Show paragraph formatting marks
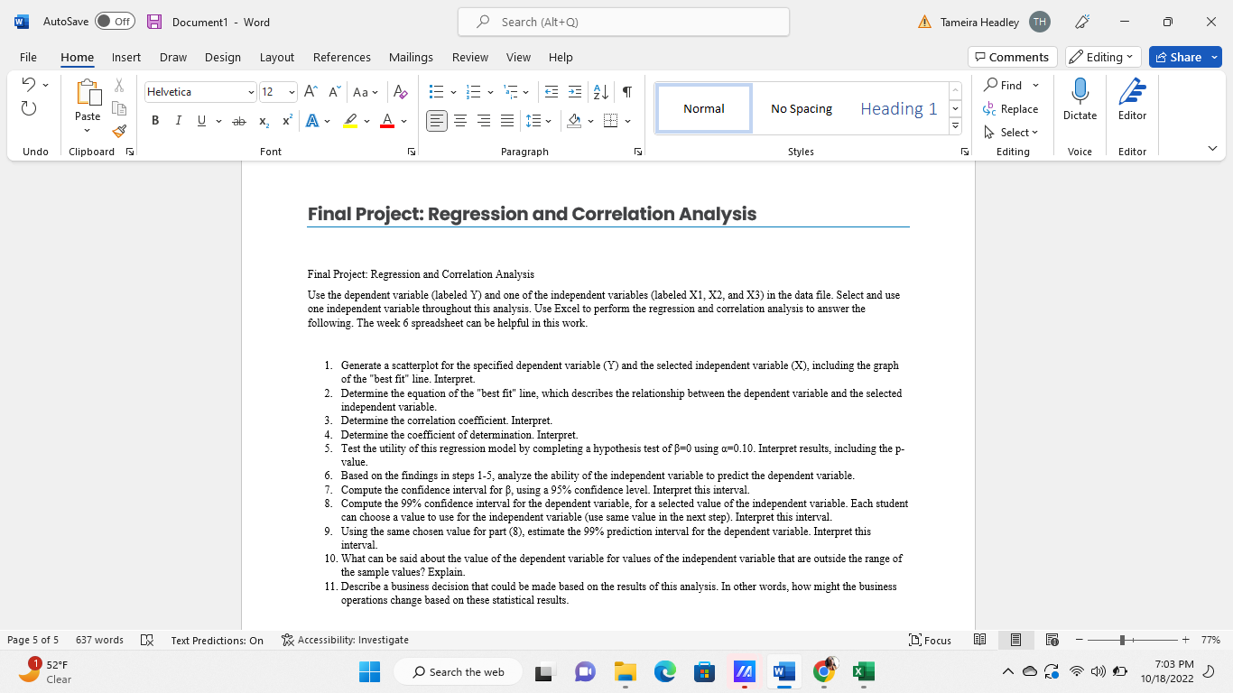This screenshot has width=1233, height=693. pyautogui.click(x=628, y=91)
